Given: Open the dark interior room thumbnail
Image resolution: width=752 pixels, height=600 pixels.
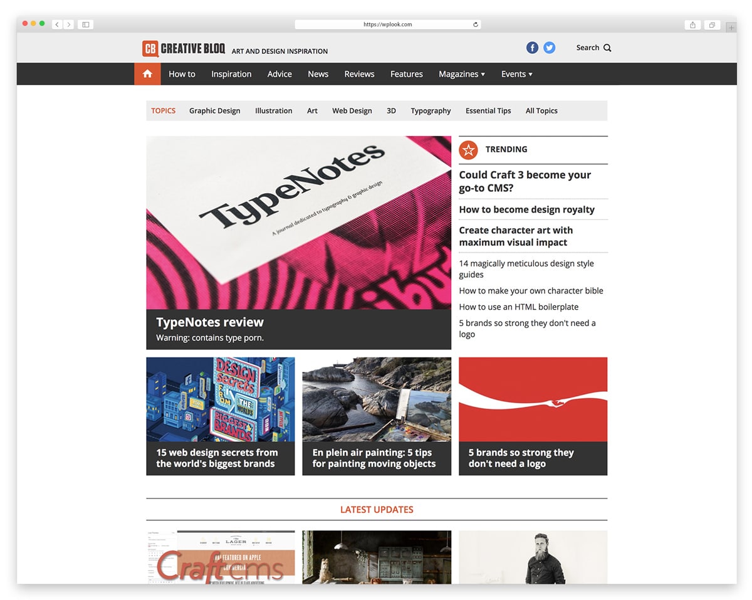Looking at the screenshot, I should (x=377, y=557).
